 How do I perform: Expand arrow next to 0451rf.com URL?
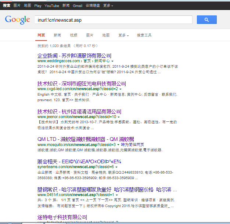coord(117,195)
